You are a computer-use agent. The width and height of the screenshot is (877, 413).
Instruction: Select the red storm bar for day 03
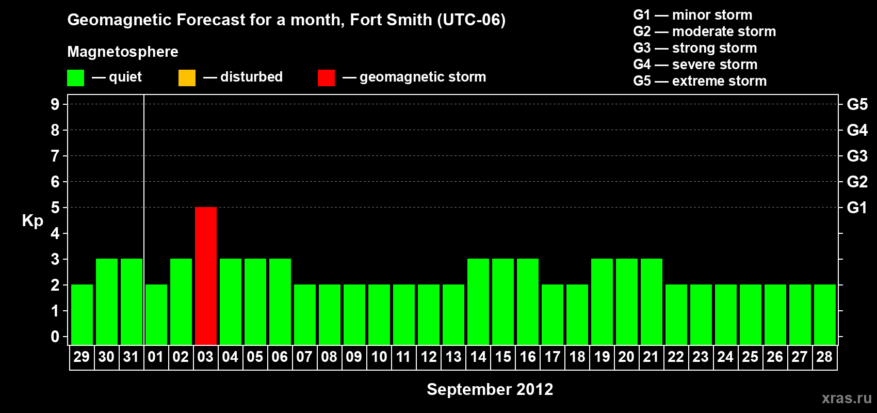[206, 276]
